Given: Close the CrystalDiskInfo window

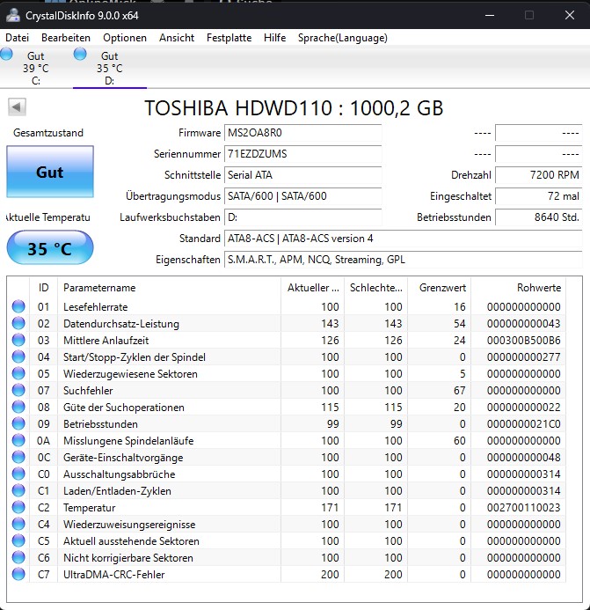Looking at the screenshot, I should [x=570, y=15].
